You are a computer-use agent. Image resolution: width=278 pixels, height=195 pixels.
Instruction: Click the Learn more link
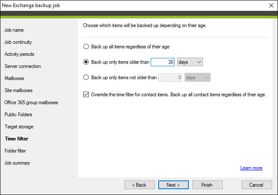tap(251, 168)
